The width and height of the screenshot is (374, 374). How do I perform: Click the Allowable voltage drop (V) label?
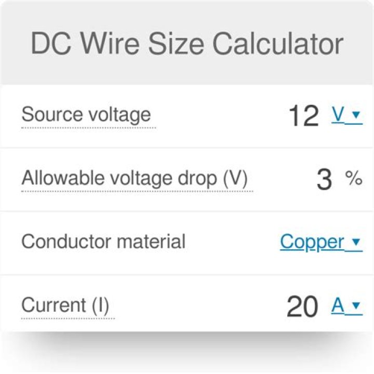point(135,178)
